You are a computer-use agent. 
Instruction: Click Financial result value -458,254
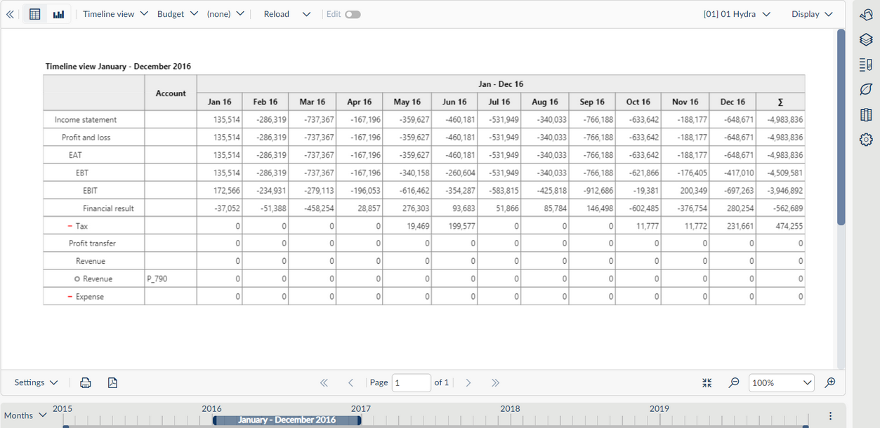(319, 208)
